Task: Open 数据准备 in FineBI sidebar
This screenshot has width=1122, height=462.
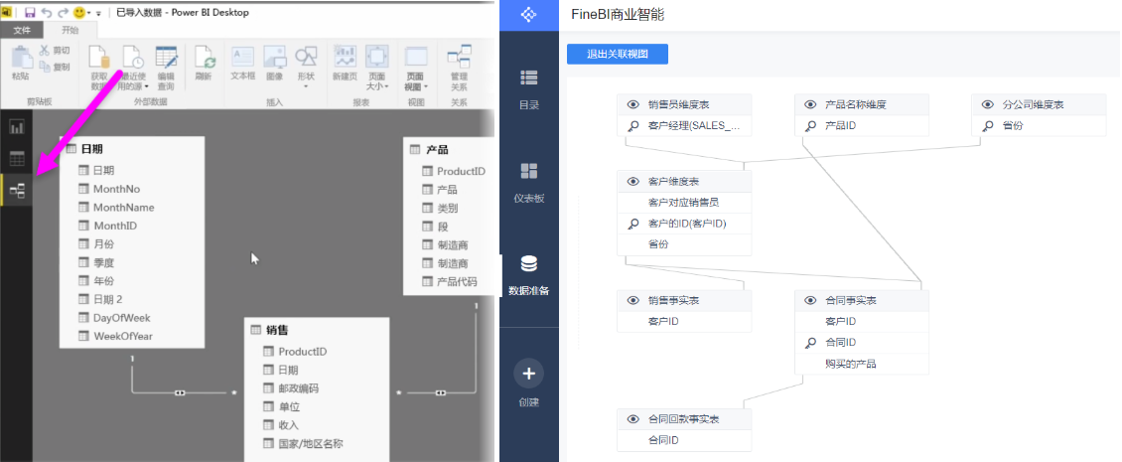Action: coord(529,275)
